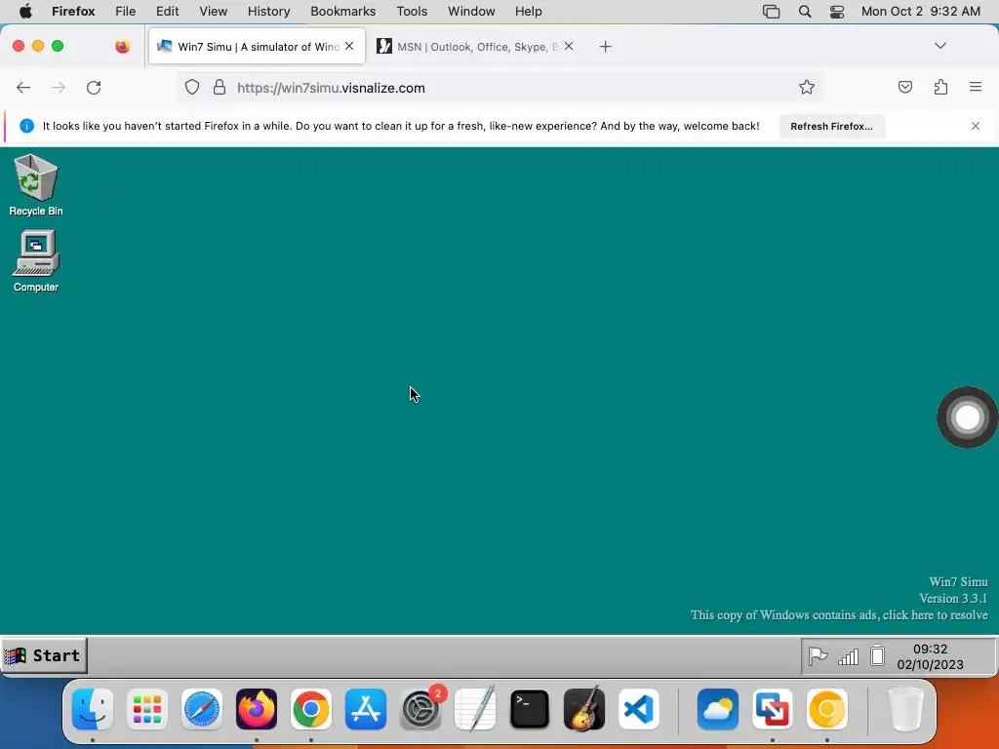Open VMware Fusion from the Dock
999x749 pixels.
(773, 708)
